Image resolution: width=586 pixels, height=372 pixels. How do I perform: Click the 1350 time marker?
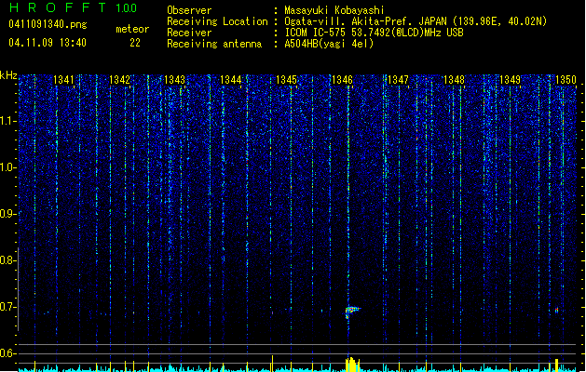pos(566,80)
